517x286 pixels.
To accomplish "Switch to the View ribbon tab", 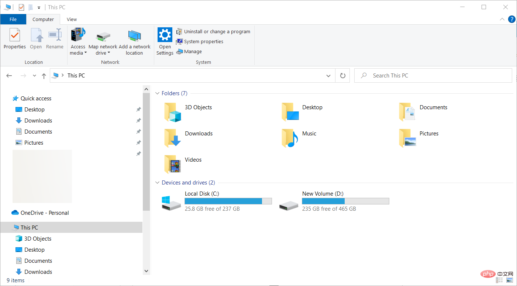I will 72,20.
